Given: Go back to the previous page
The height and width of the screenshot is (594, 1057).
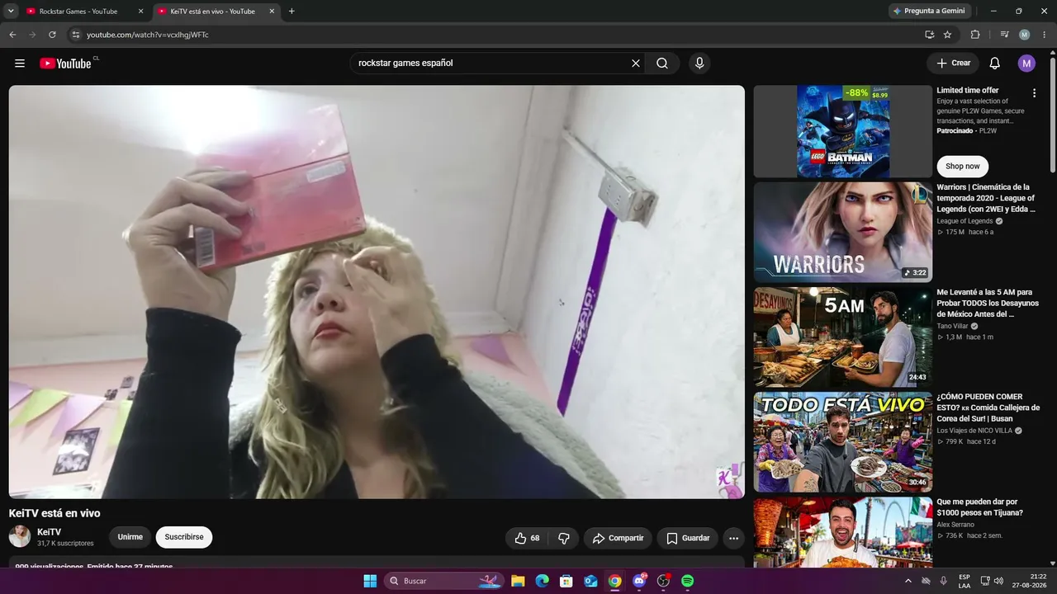Looking at the screenshot, I should coord(12,35).
